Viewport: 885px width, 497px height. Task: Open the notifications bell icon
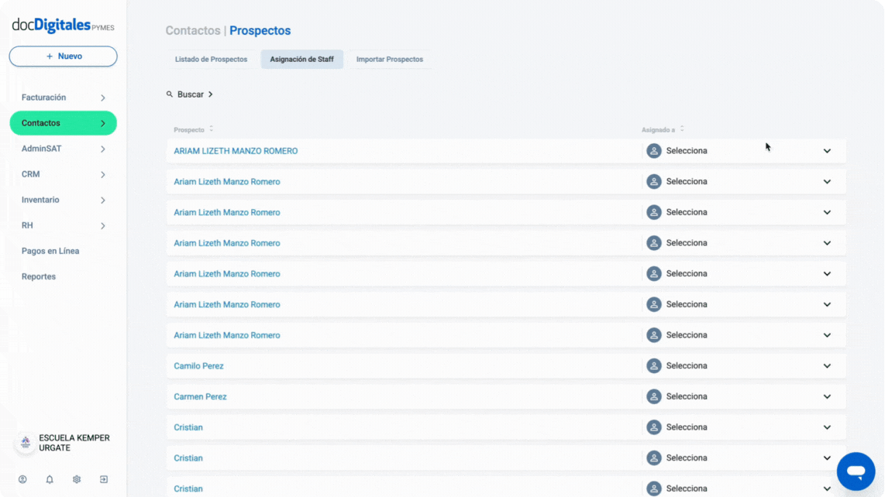(x=50, y=479)
